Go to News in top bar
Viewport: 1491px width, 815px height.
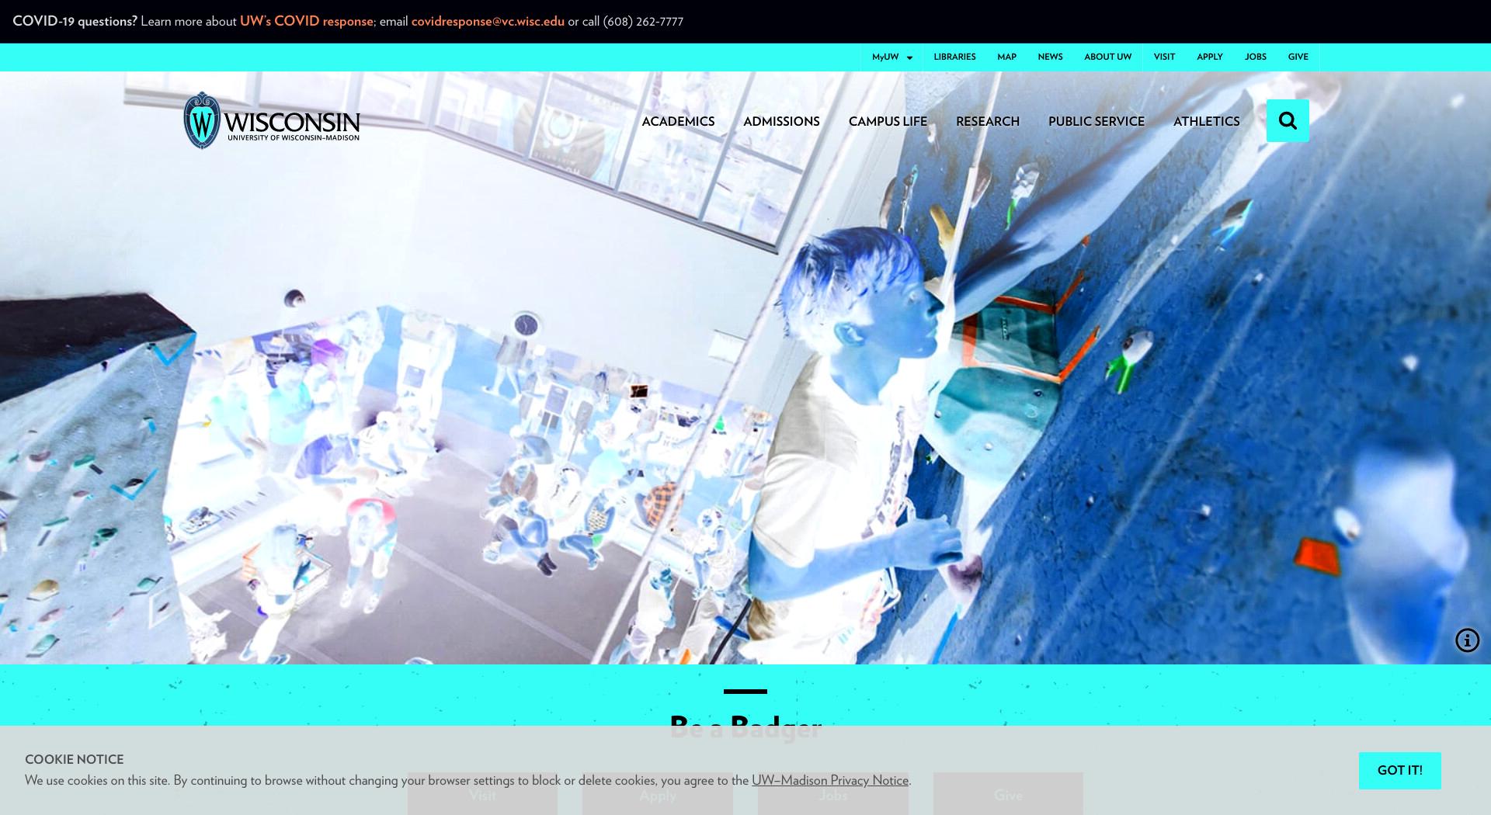(x=1050, y=57)
